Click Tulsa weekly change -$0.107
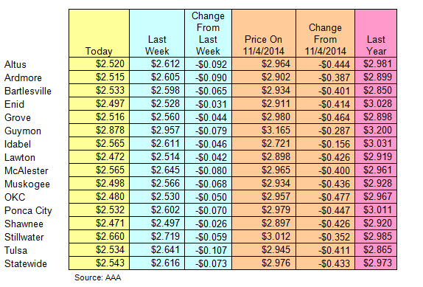The width and height of the screenshot is (423, 287). tap(212, 250)
